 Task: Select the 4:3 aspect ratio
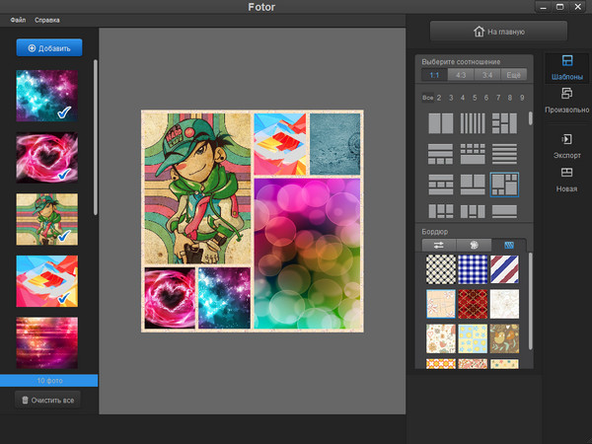460,75
